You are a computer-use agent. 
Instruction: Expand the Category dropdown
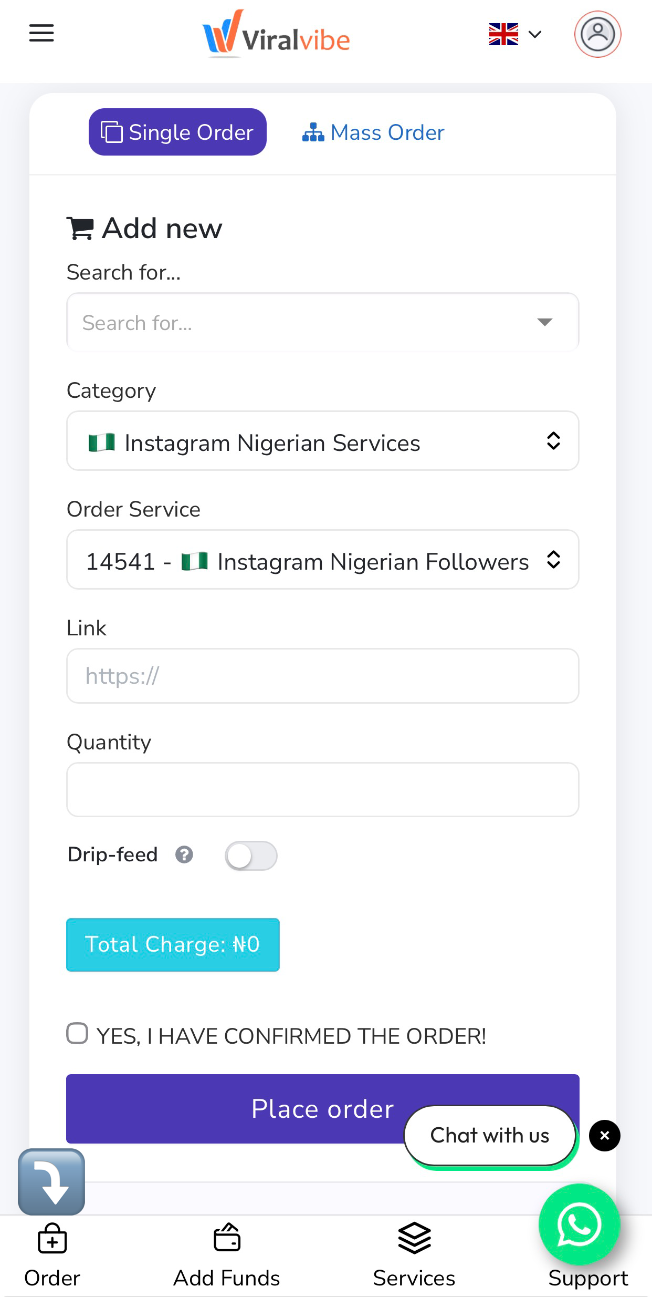click(322, 441)
